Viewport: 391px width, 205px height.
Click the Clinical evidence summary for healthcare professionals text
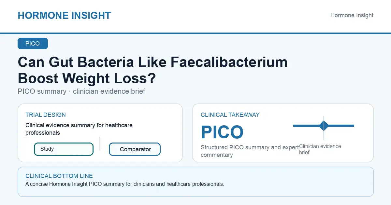[x=79, y=129]
